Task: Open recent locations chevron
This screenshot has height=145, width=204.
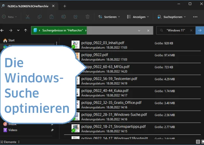Action: coord(18,30)
